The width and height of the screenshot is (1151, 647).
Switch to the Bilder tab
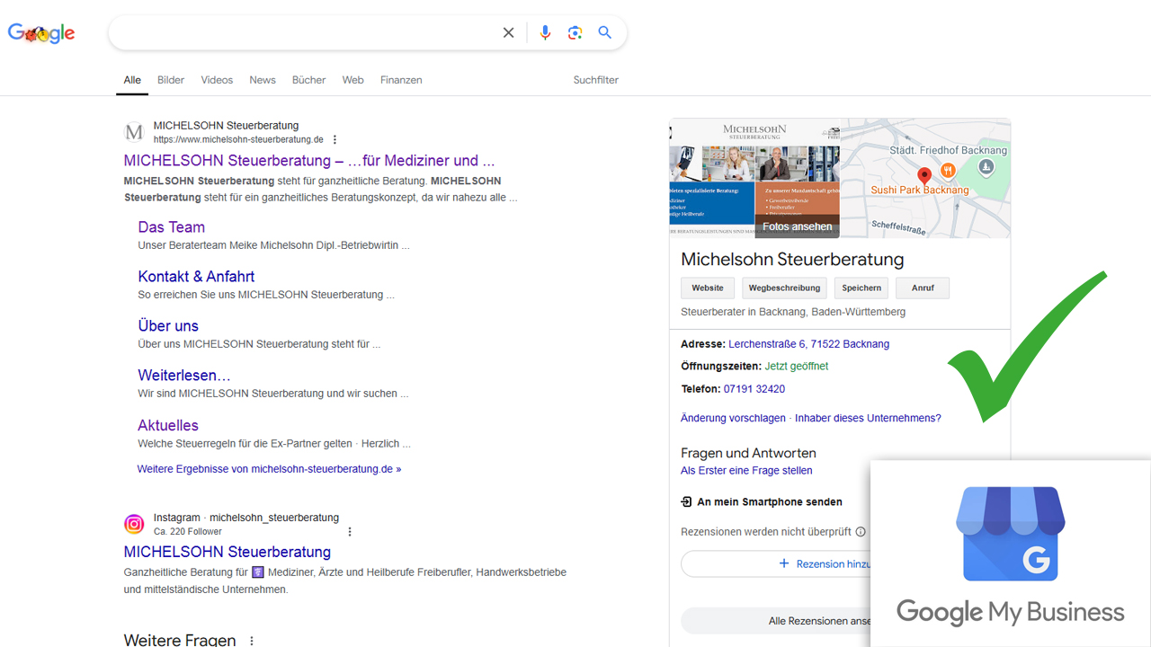click(171, 80)
